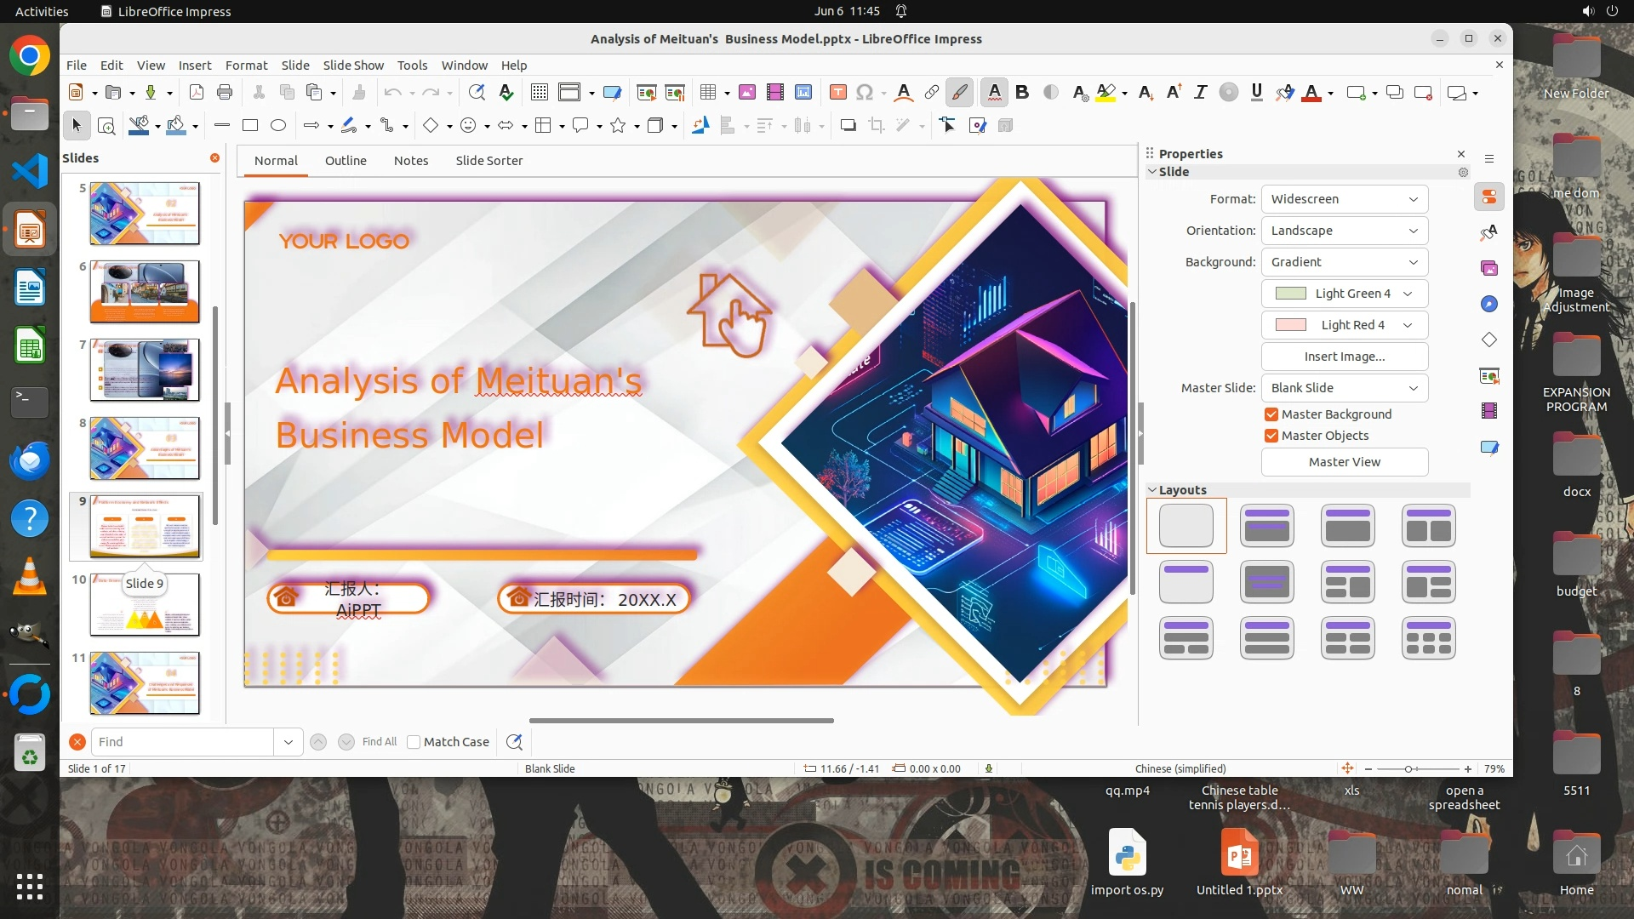Click the Light Green 4 color swatch
The image size is (1634, 919).
[x=1291, y=294]
